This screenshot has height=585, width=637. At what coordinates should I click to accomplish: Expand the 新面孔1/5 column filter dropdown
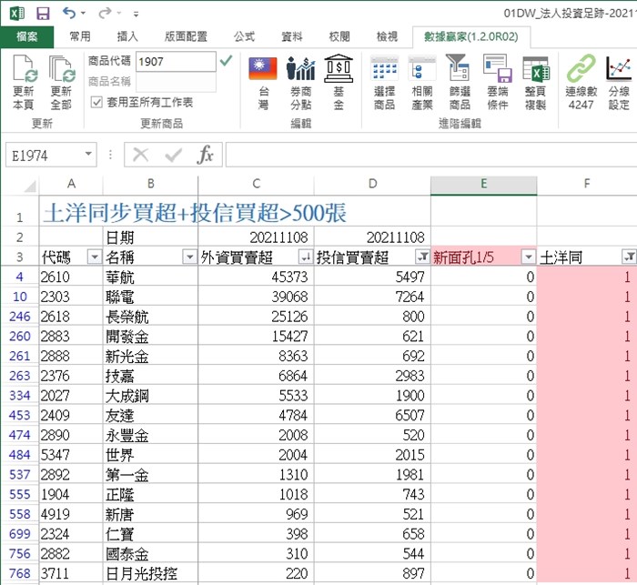(528, 257)
